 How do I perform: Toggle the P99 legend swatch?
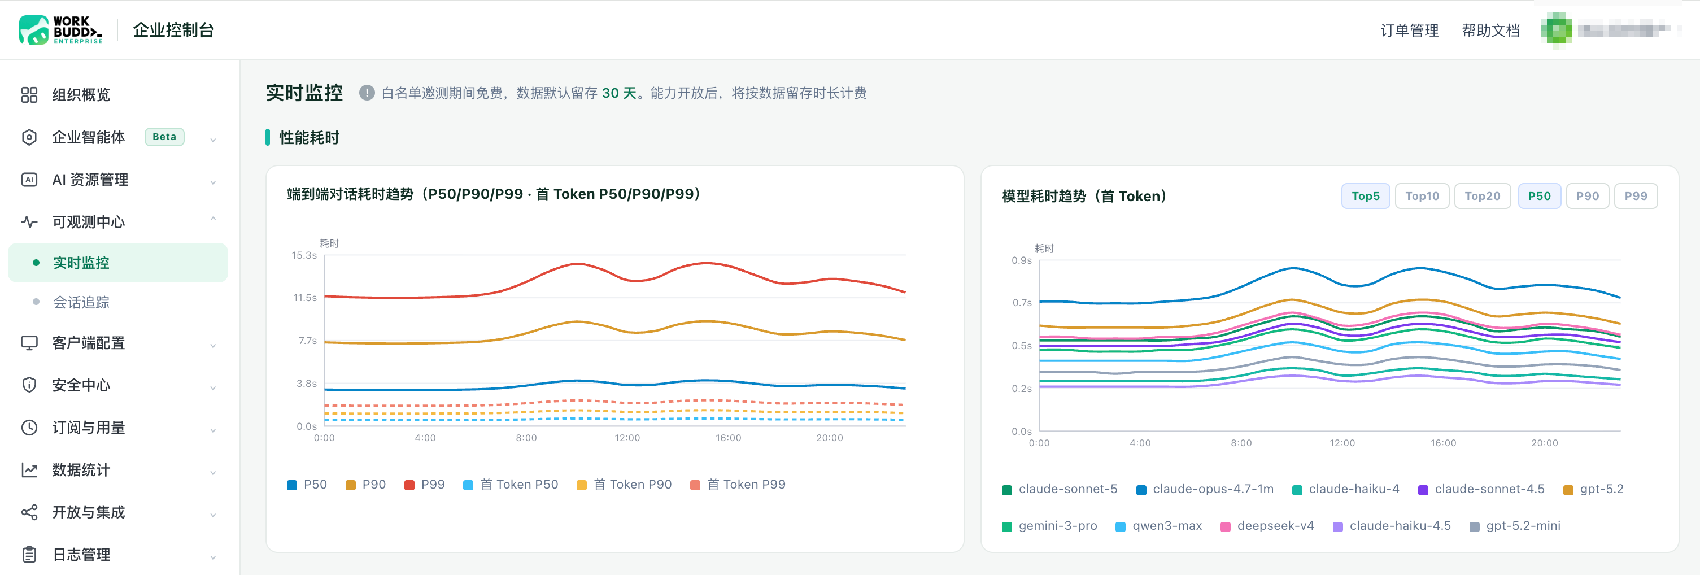pyautogui.click(x=409, y=485)
